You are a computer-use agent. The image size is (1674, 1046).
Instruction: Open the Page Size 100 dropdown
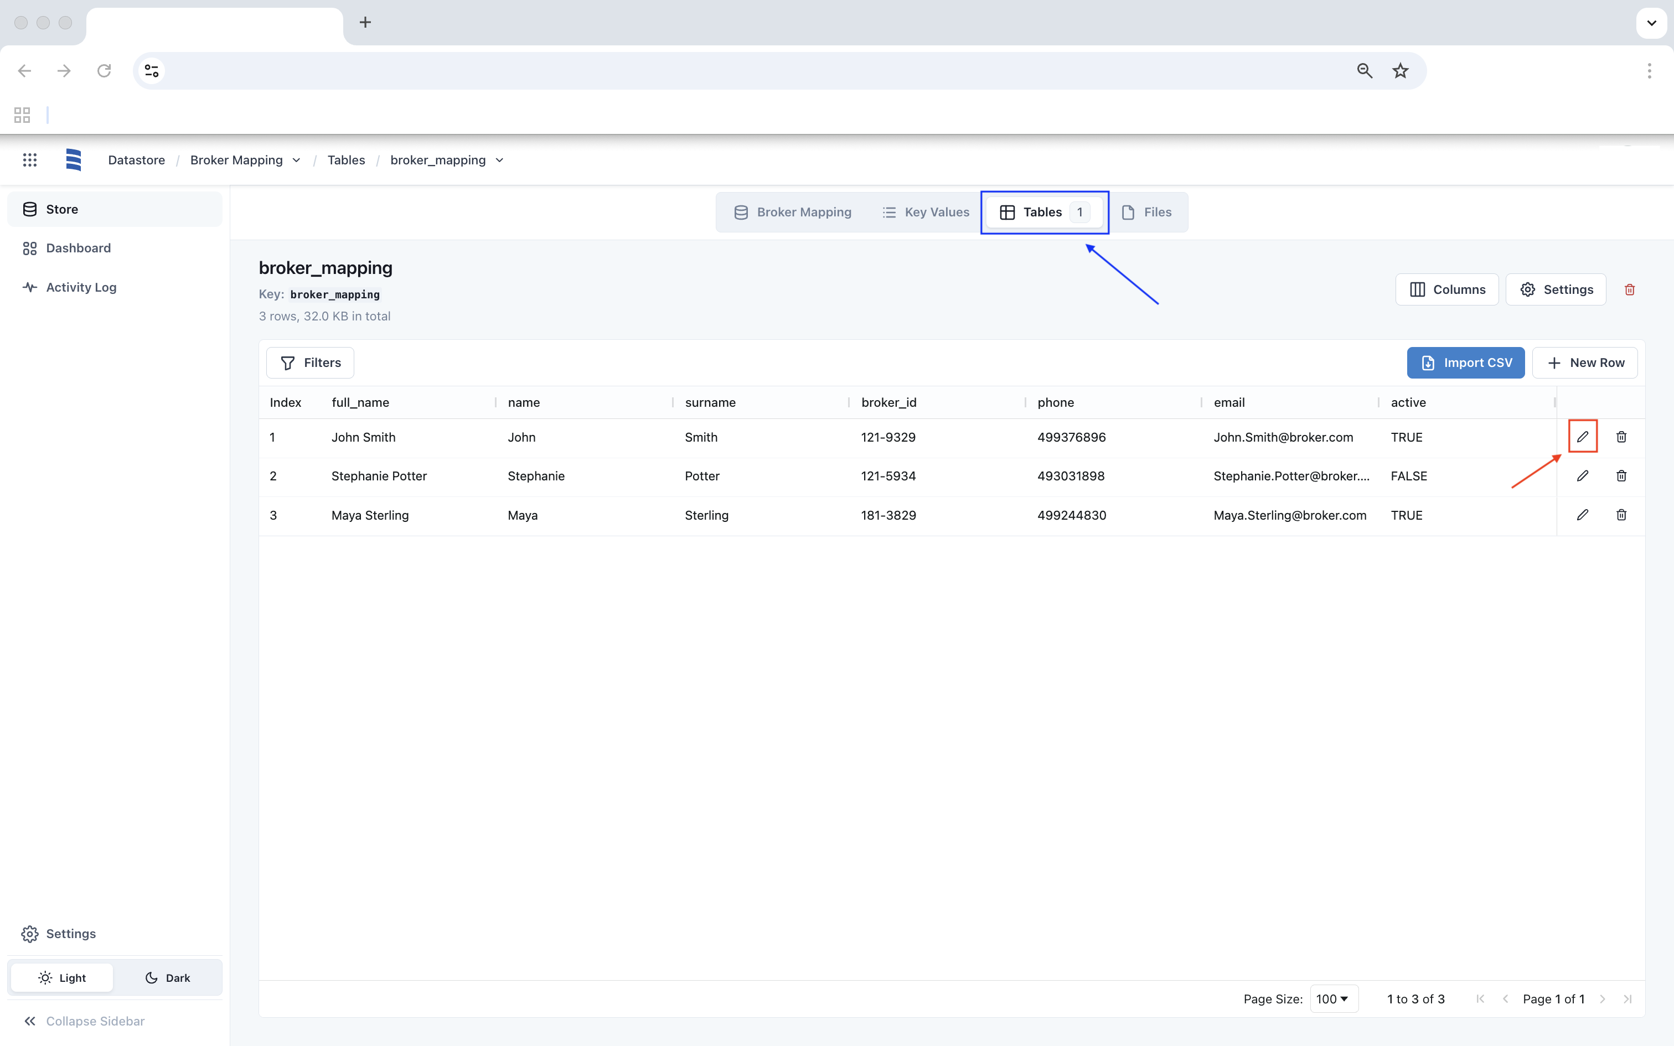click(1334, 999)
